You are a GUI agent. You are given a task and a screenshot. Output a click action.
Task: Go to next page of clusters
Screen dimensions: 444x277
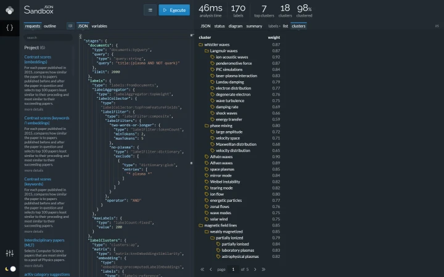click(x=255, y=270)
